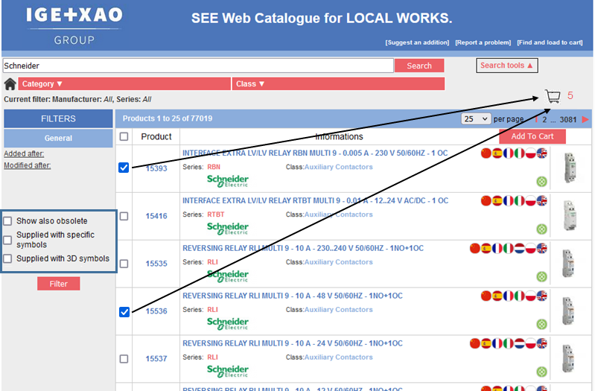Click the FILTERS header

pyautogui.click(x=58, y=119)
